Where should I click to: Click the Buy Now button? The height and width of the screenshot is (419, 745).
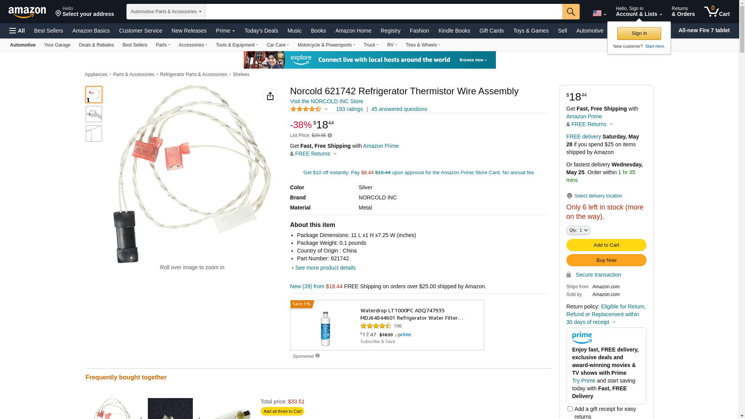[606, 260]
